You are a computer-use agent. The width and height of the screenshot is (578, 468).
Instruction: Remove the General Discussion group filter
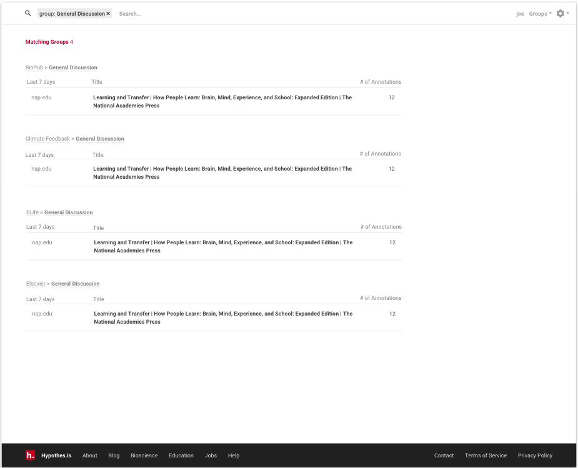108,14
